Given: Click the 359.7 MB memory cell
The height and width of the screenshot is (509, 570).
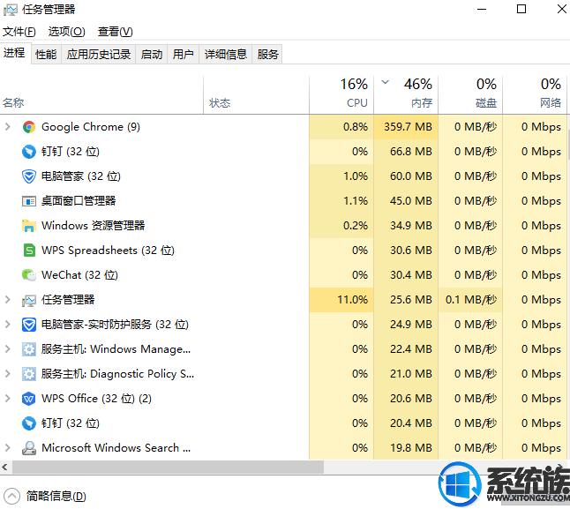Looking at the screenshot, I should (x=406, y=127).
